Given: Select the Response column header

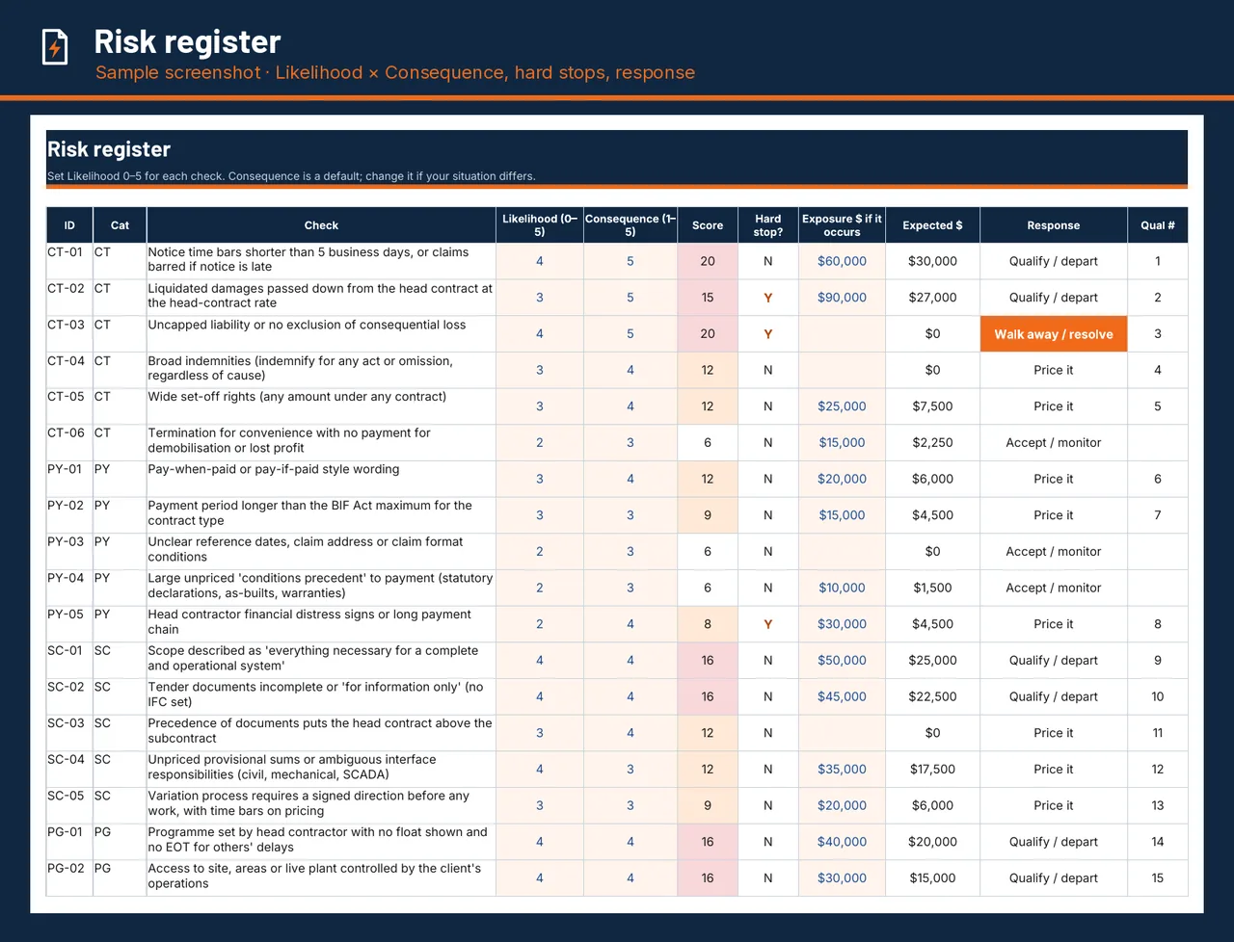Looking at the screenshot, I should (1054, 225).
